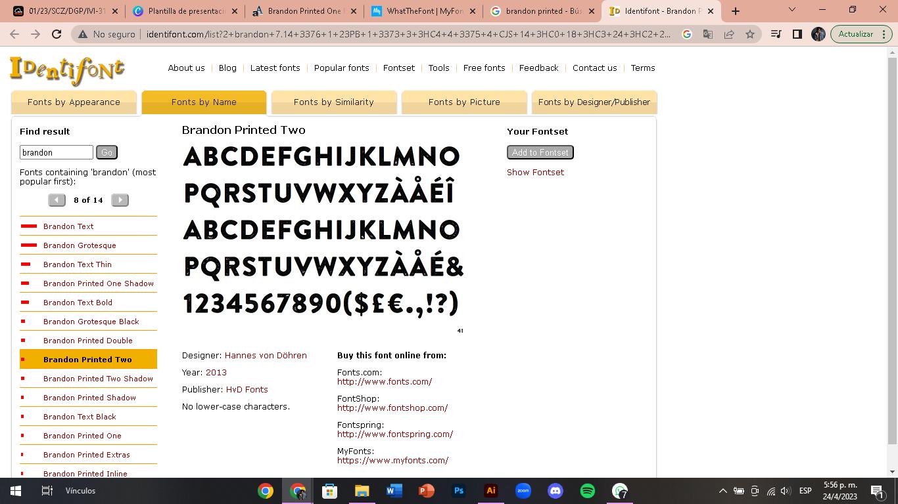Viewport: 898px width, 504px height.
Task: Visit myfonts.com purchase link
Action: [393, 461]
